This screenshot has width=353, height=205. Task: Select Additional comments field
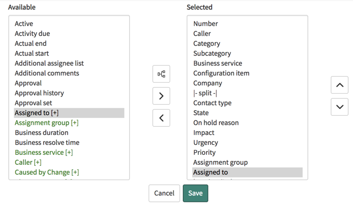[x=69, y=73]
